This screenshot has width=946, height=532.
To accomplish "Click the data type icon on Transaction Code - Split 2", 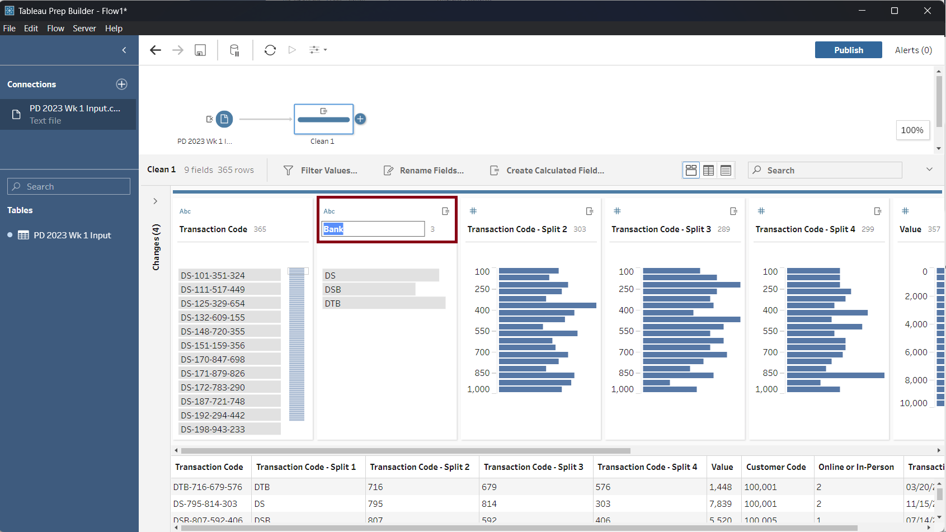I will [473, 211].
